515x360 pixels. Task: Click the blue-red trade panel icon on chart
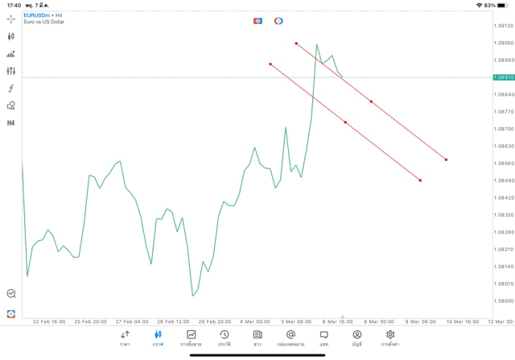click(x=257, y=20)
